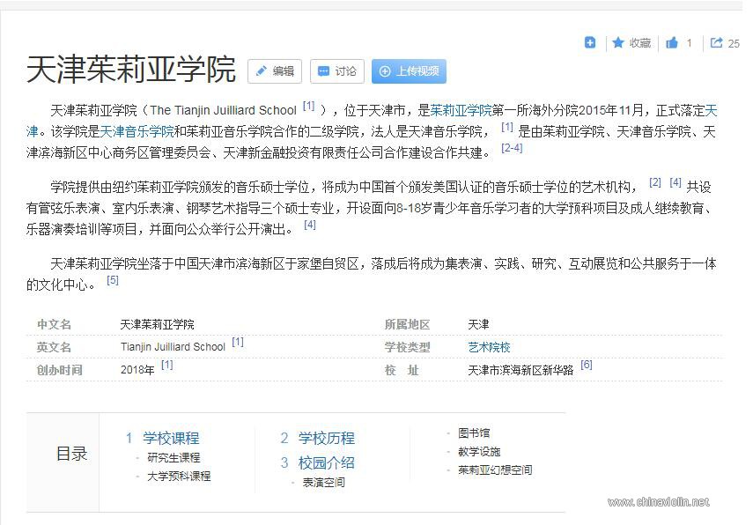
Task: Open the 讨论 discussion button
Action: pyautogui.click(x=337, y=71)
